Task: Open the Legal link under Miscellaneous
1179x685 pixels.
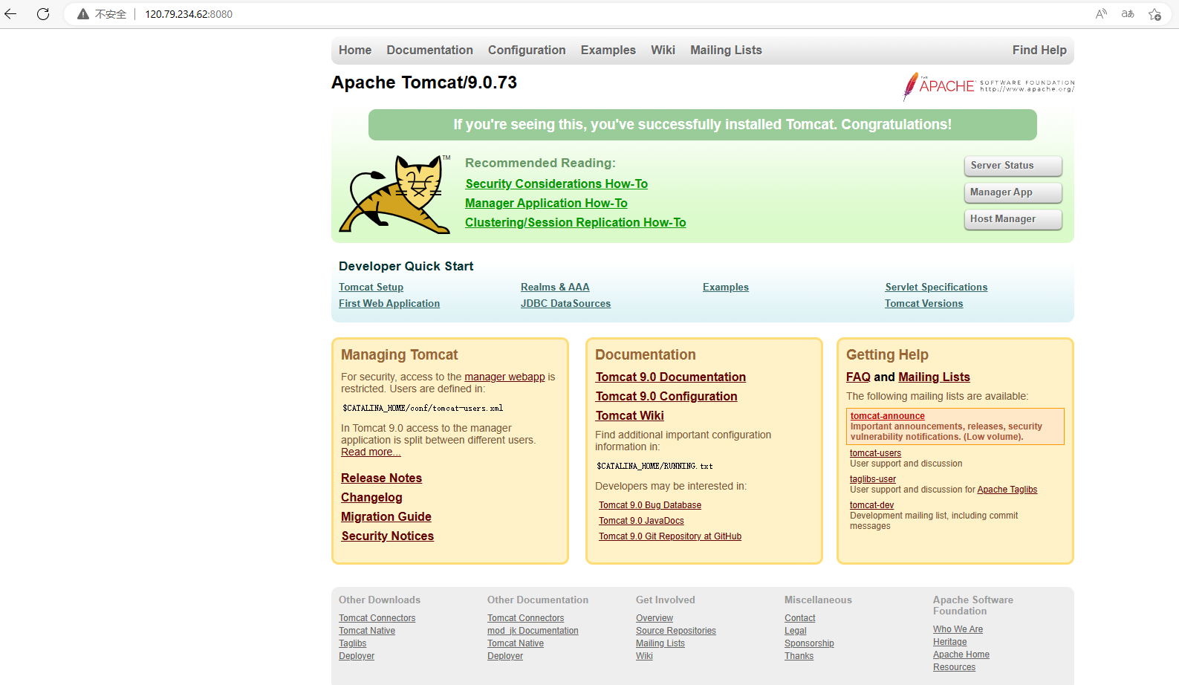Action: coord(795,631)
